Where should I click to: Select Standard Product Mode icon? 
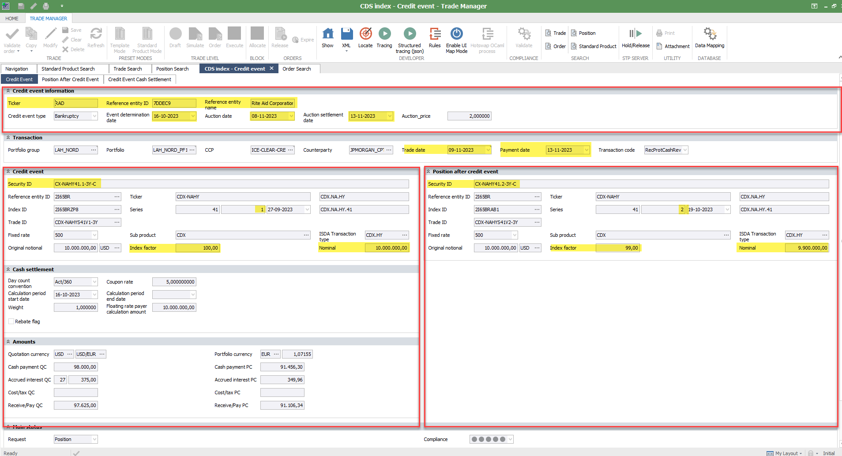click(147, 34)
